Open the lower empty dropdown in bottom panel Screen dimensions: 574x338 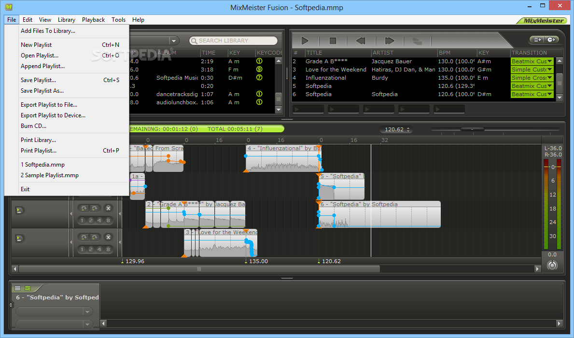(x=54, y=324)
